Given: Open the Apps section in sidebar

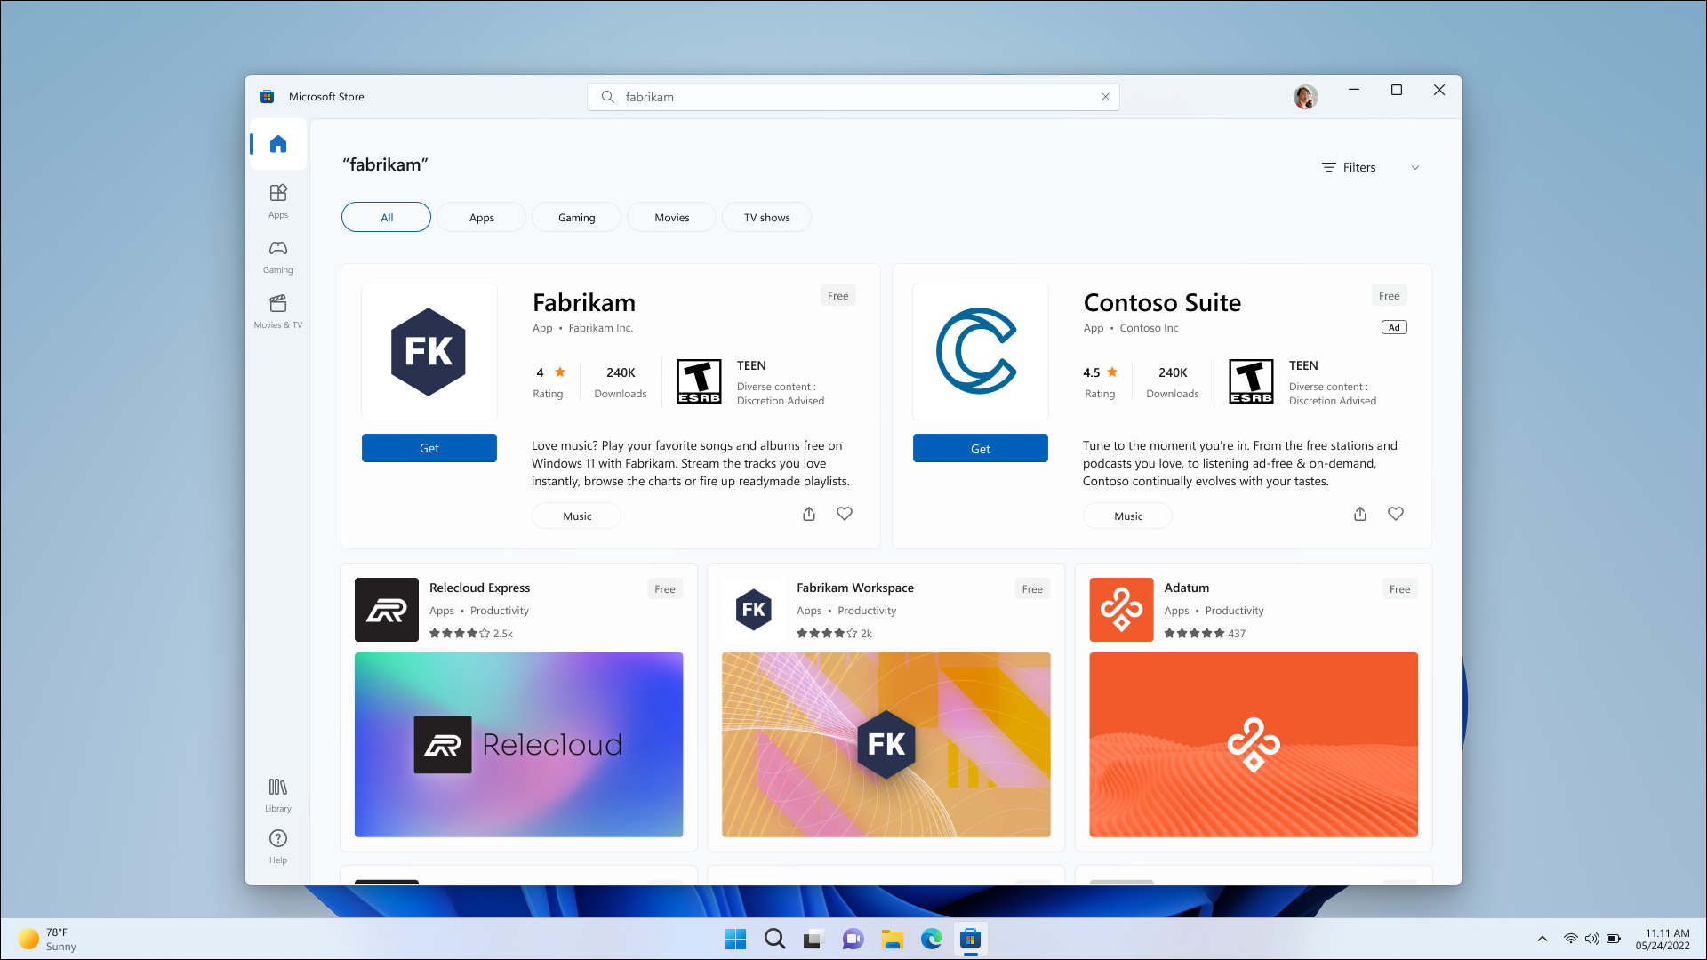Looking at the screenshot, I should point(278,200).
